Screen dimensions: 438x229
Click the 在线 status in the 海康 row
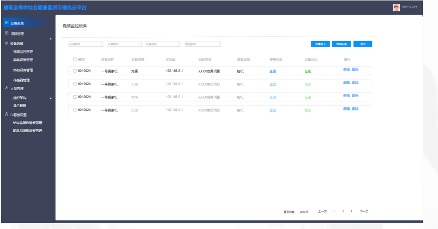click(x=308, y=71)
